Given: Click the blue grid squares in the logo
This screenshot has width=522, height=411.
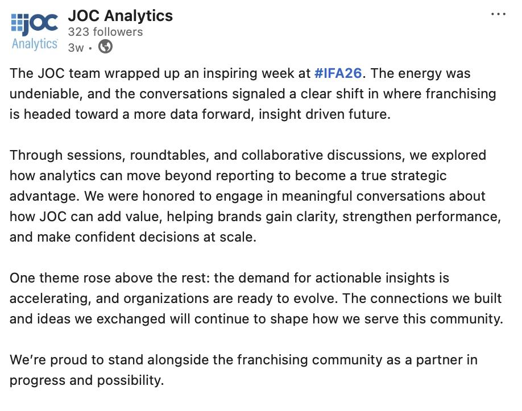Looking at the screenshot, I should coord(17,23).
